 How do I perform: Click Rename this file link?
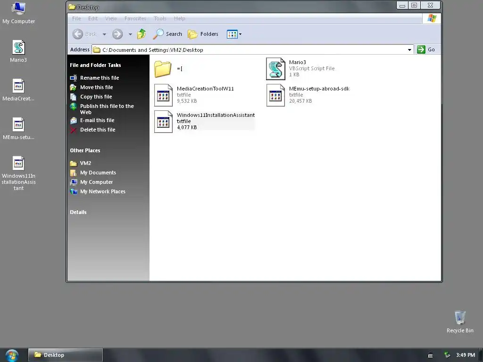pyautogui.click(x=100, y=78)
